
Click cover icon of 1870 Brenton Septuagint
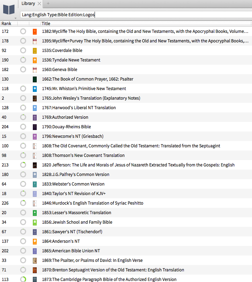pos(35,270)
